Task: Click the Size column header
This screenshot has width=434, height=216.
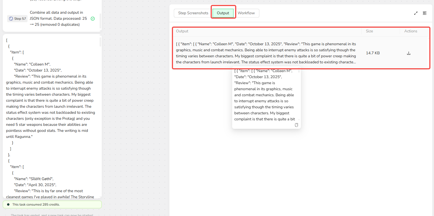Action: tap(369, 31)
